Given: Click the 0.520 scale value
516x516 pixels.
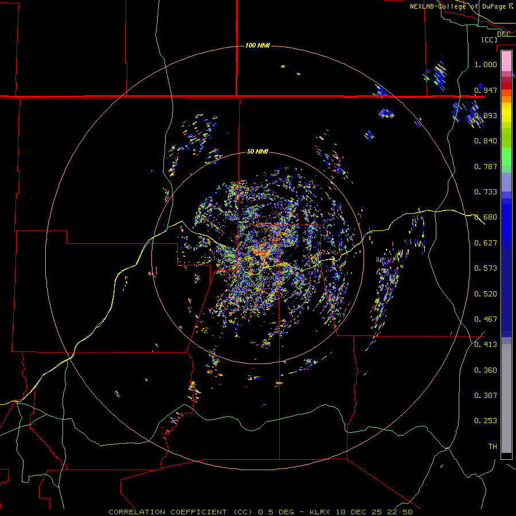Looking at the screenshot, I should pos(486,294).
